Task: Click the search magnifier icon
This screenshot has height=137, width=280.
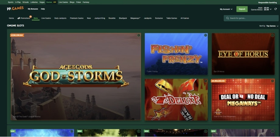Action: (x=228, y=18)
